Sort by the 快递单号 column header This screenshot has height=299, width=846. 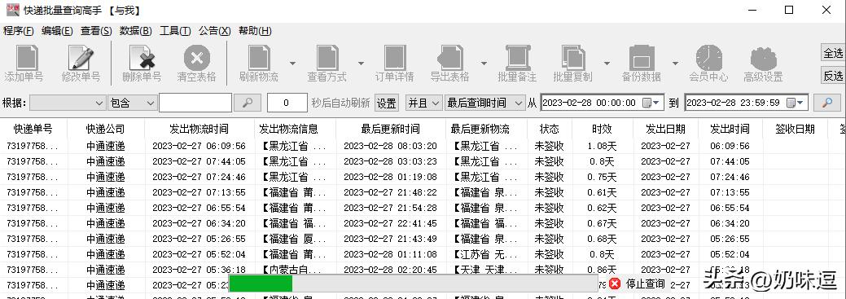point(33,129)
